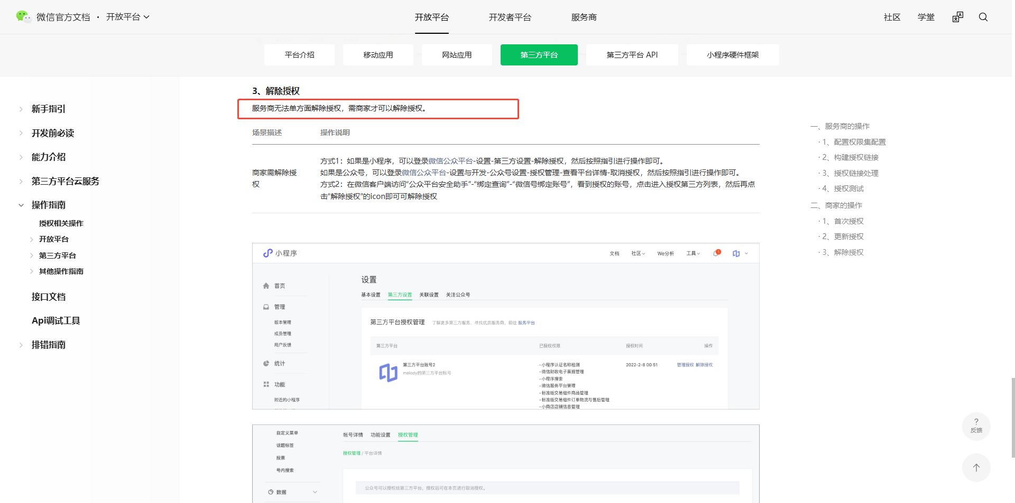Jump back to top with the arrow button
1015x503 pixels.
[x=976, y=467]
